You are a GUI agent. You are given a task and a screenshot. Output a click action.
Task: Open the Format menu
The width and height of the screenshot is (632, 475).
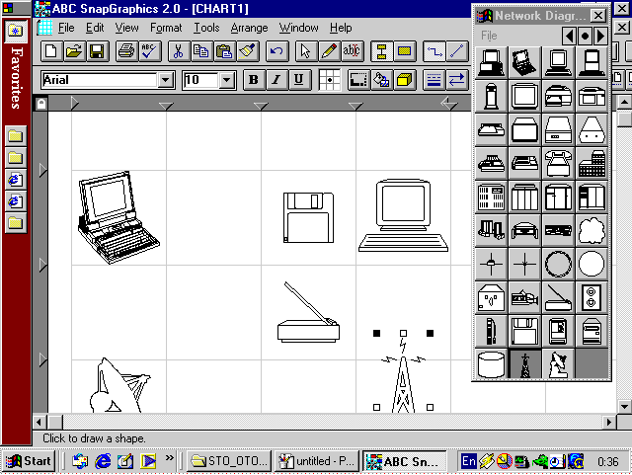(166, 28)
